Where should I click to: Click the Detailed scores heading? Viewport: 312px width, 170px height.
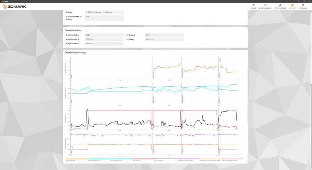(73, 31)
